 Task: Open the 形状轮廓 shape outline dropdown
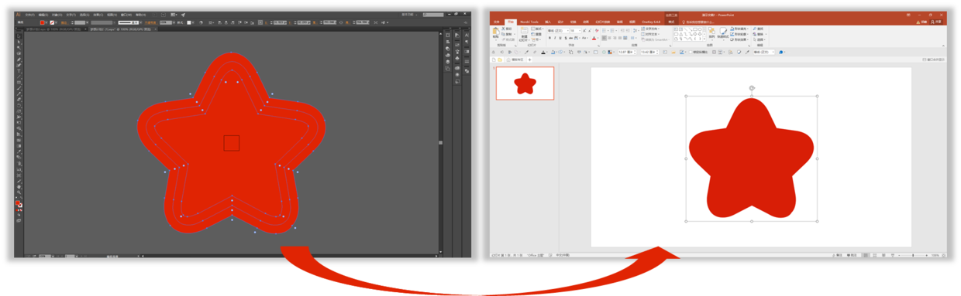[739, 34]
